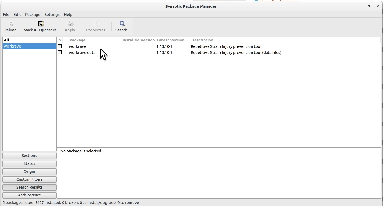Click the Reload toolbar icon

coord(11,24)
